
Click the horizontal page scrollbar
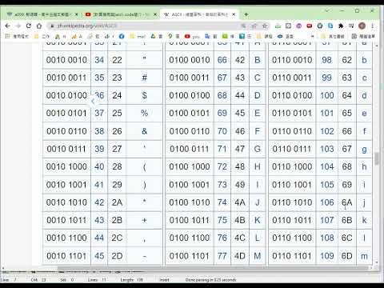coord(214,268)
